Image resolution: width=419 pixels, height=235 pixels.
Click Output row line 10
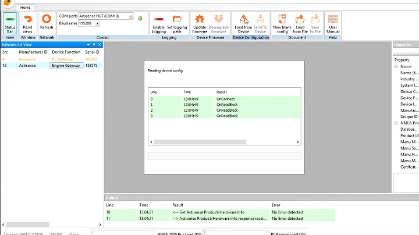click(x=220, y=212)
